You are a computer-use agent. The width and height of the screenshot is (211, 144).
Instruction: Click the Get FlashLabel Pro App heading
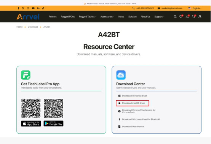pos(40,84)
